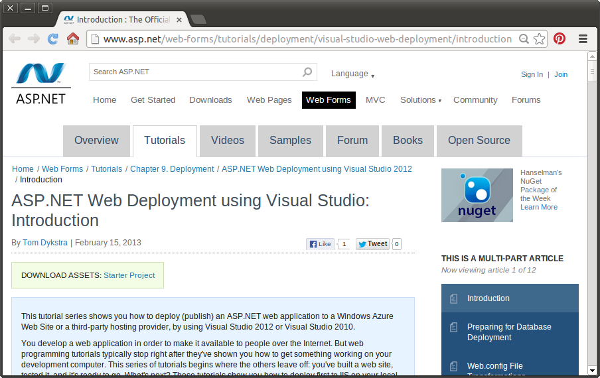Click the Join link

[x=561, y=74]
